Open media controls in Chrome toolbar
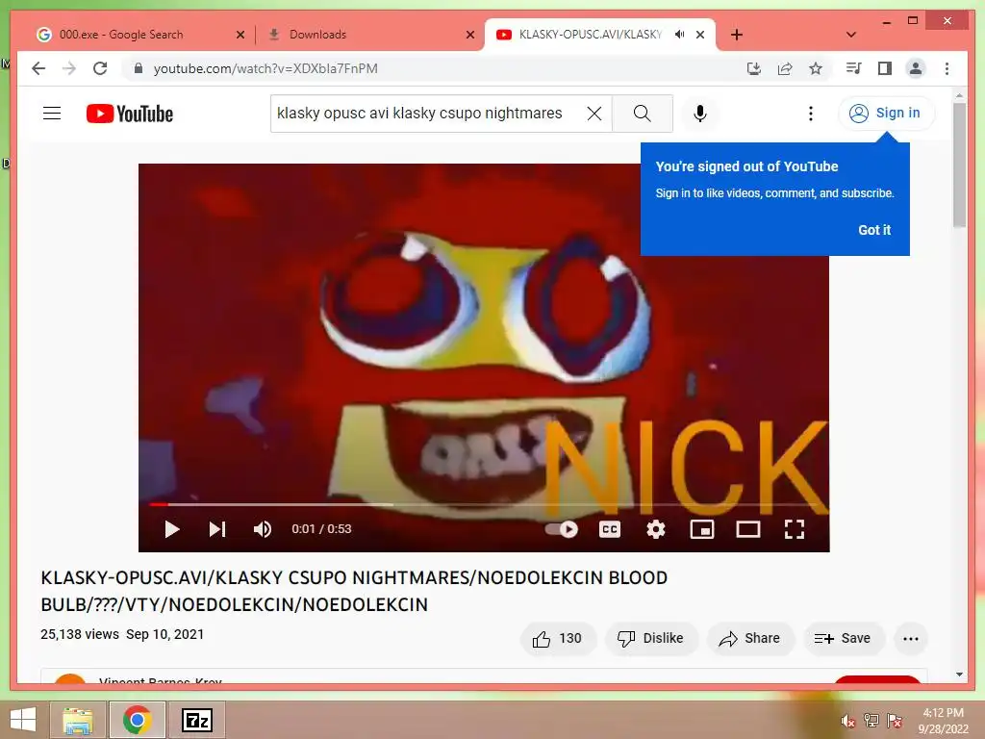The height and width of the screenshot is (739, 985). pos(853,68)
